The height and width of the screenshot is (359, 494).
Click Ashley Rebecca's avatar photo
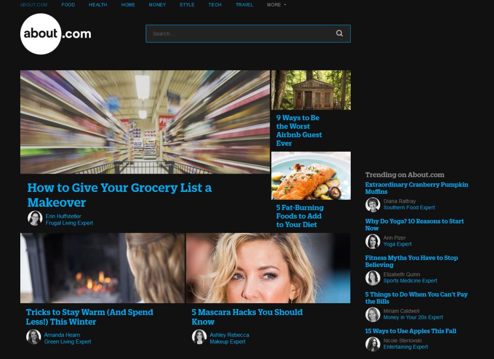(x=199, y=337)
